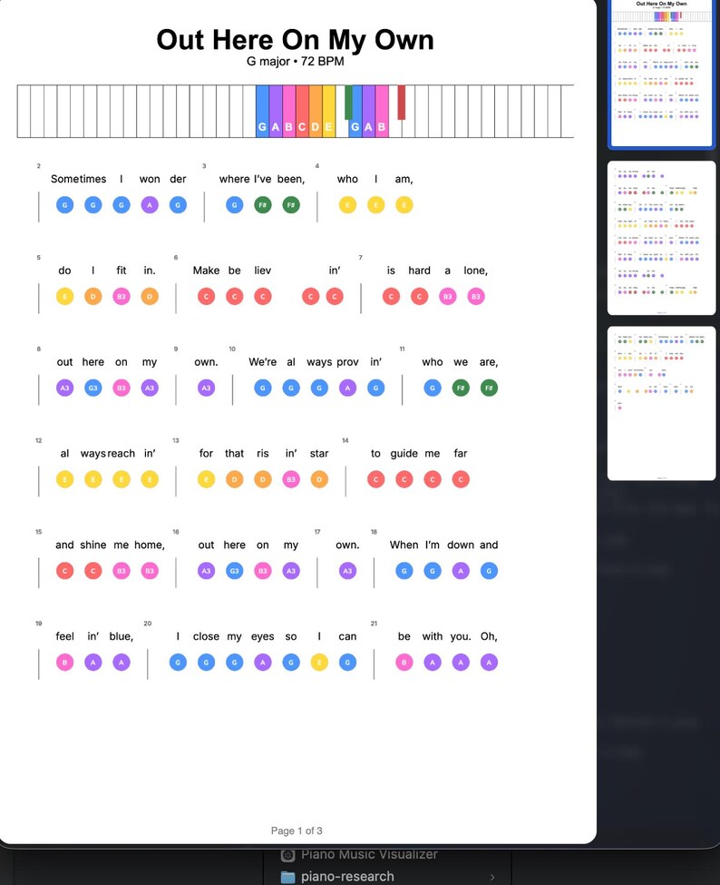Click the B note under 'be'
Image resolution: width=720 pixels, height=885 pixels.
[404, 662]
